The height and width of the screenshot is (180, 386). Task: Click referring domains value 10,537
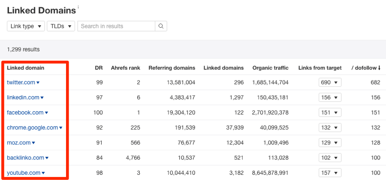[187, 158]
